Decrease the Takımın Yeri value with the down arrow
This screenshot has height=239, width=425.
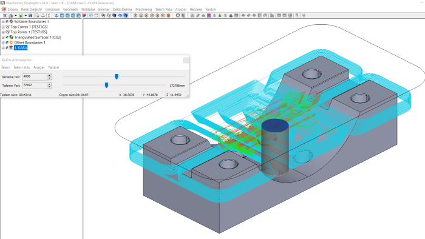49,87
